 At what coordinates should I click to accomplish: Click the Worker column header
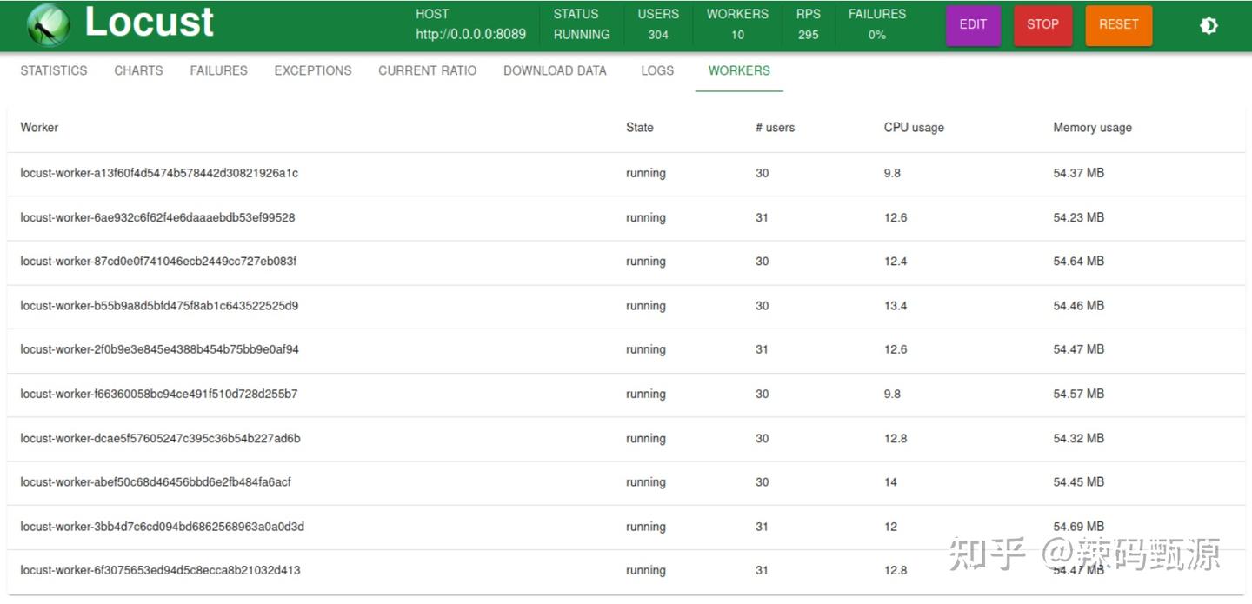[x=39, y=128]
